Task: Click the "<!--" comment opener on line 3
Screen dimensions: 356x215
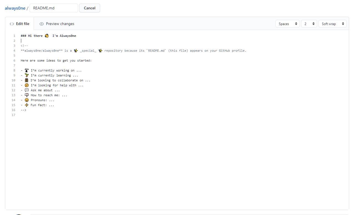Action: [24, 46]
